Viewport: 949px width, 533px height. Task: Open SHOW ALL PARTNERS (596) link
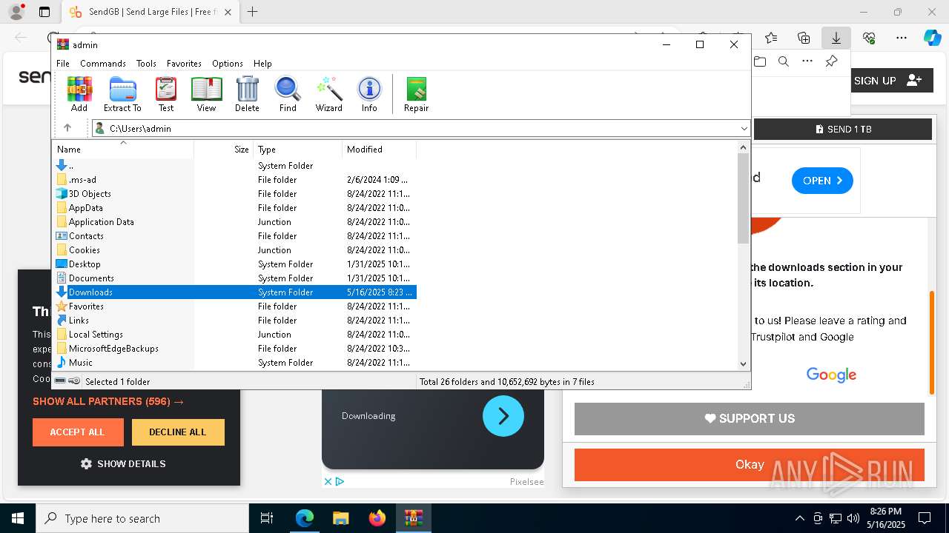(108, 401)
